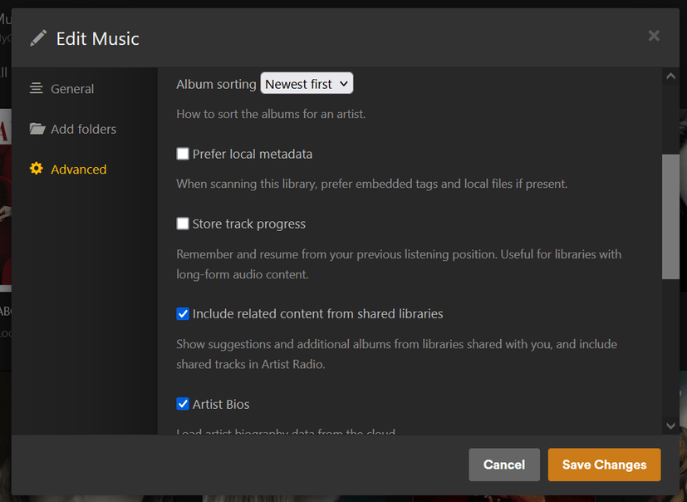Select the Advanced tab label
Screen dimensions: 687x502
(78, 170)
